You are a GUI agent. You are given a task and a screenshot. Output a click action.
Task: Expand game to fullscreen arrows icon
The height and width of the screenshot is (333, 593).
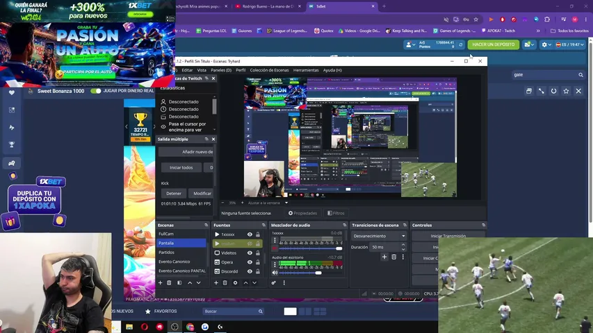pyautogui.click(x=541, y=91)
